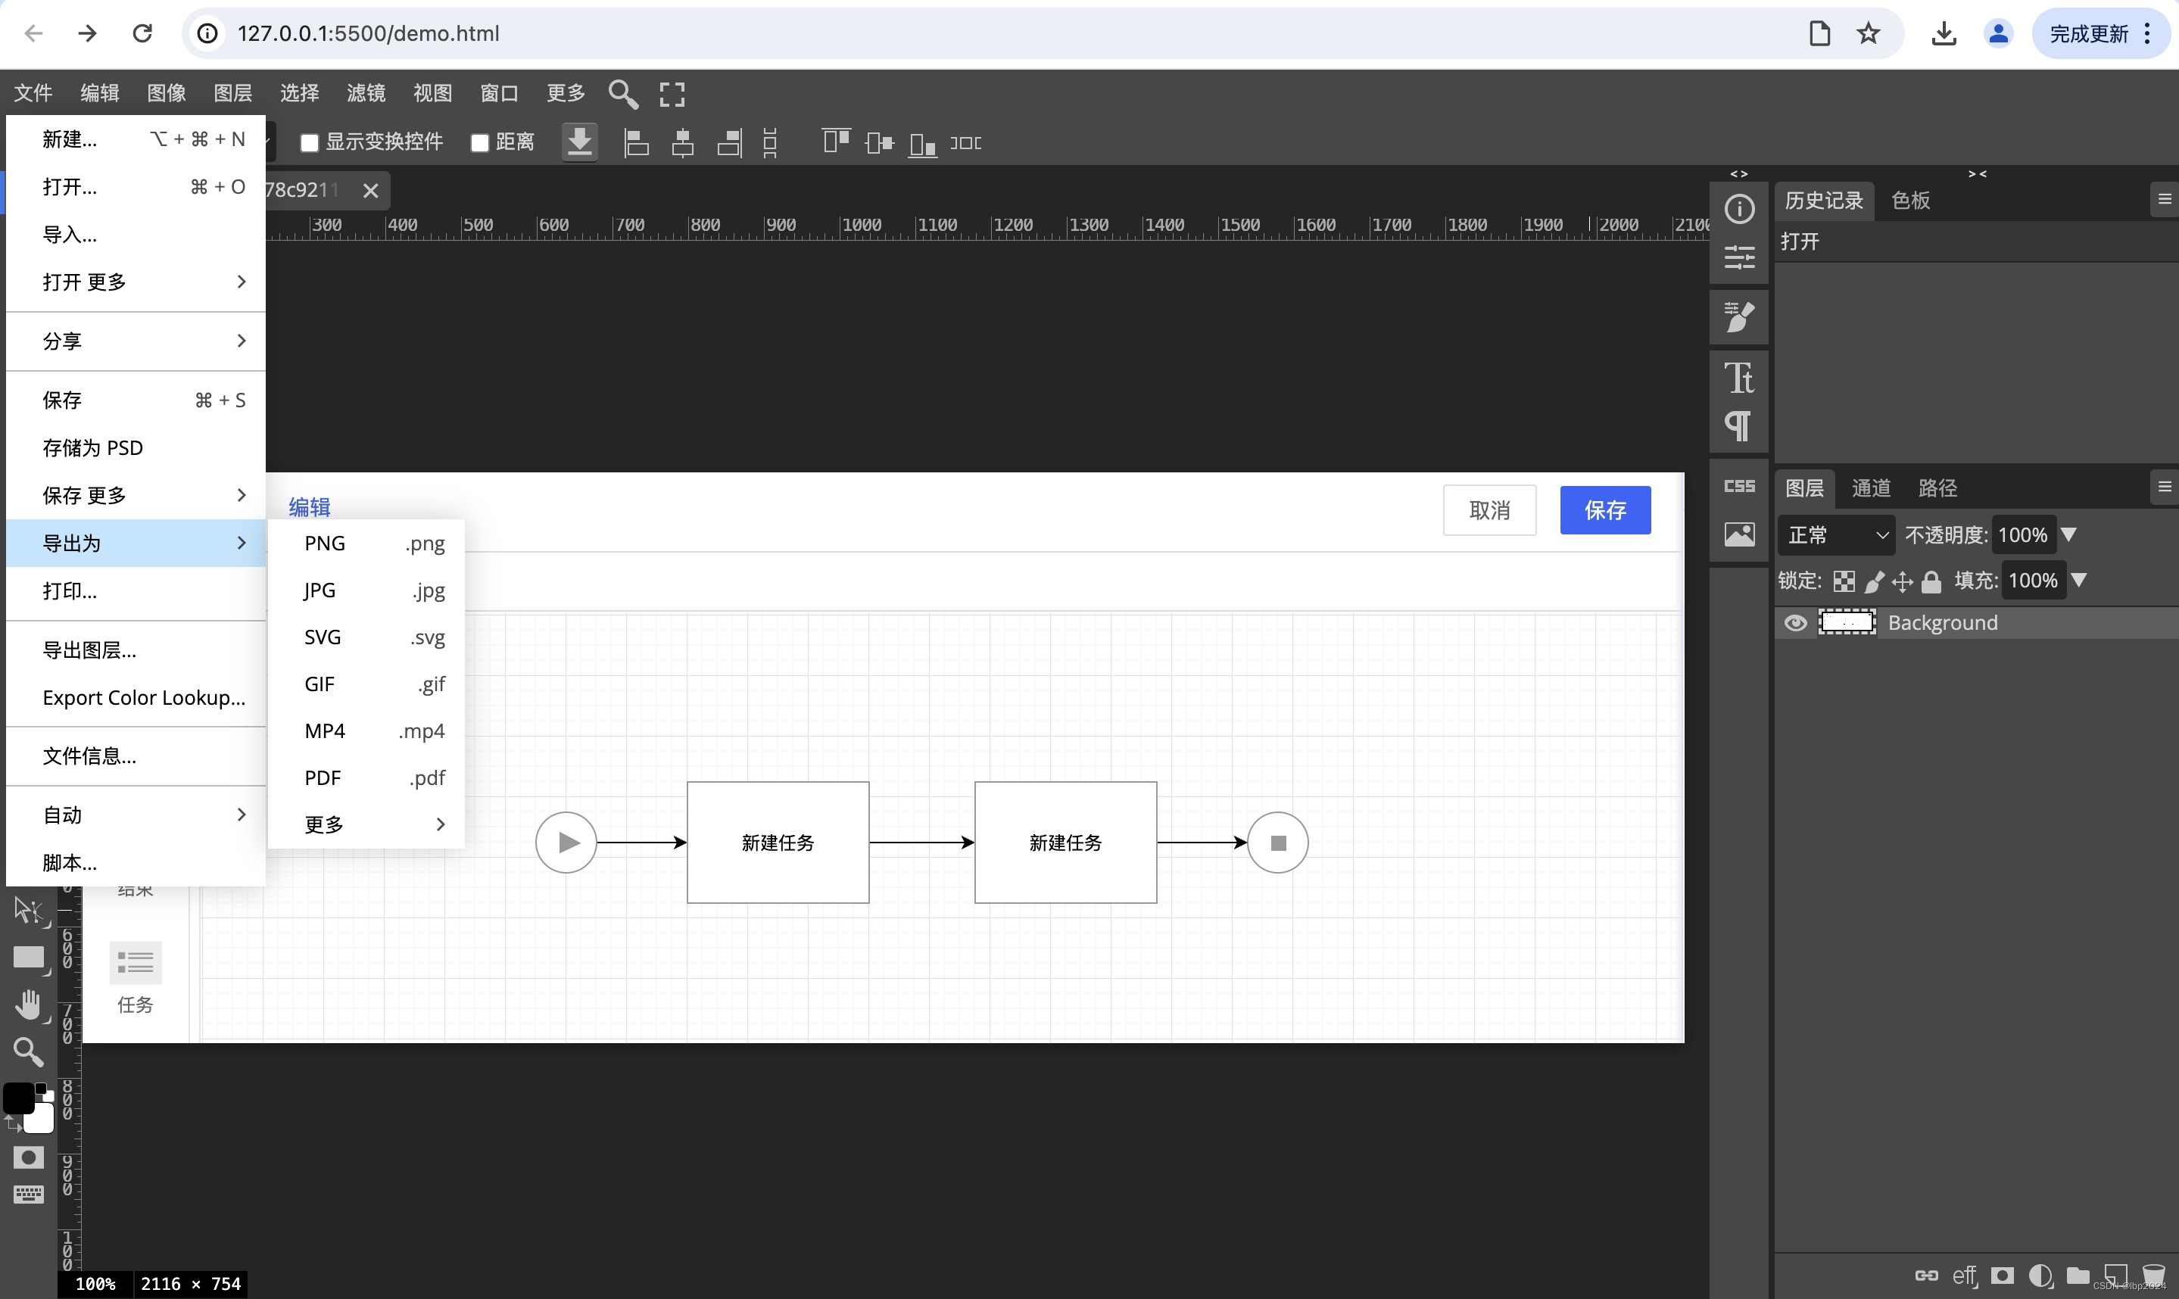
Task: Click the black foreground color swatch
Action: 17,1097
